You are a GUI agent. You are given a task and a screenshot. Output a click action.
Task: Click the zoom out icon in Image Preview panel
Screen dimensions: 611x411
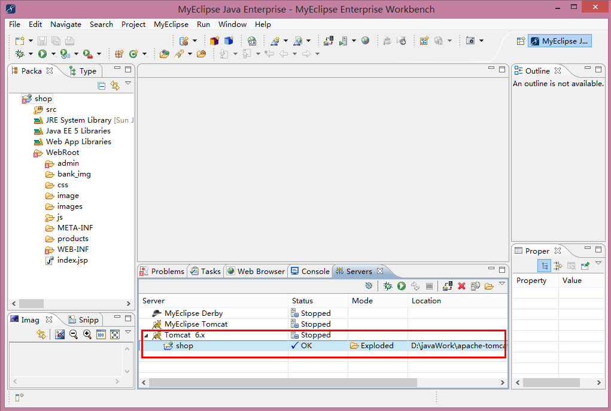[x=73, y=334]
